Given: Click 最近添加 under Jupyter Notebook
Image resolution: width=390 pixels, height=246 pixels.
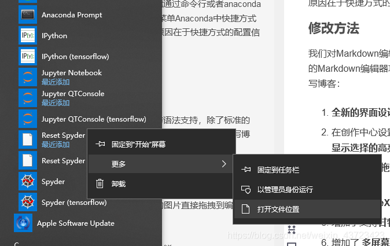Looking at the screenshot, I should (56, 82).
